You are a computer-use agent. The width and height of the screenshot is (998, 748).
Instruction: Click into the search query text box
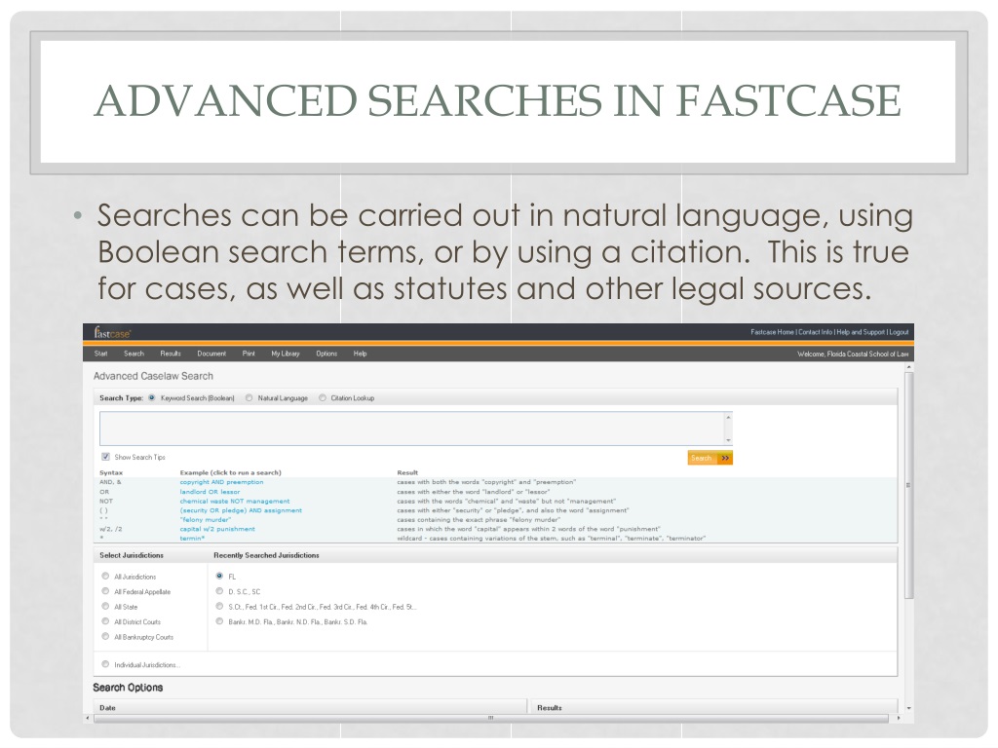click(x=411, y=429)
